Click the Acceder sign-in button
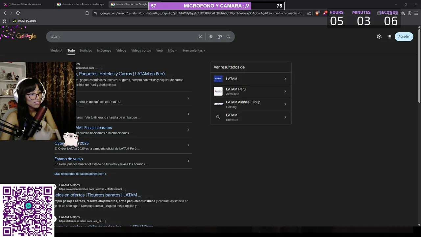Image resolution: width=421 pixels, height=237 pixels. click(x=404, y=37)
